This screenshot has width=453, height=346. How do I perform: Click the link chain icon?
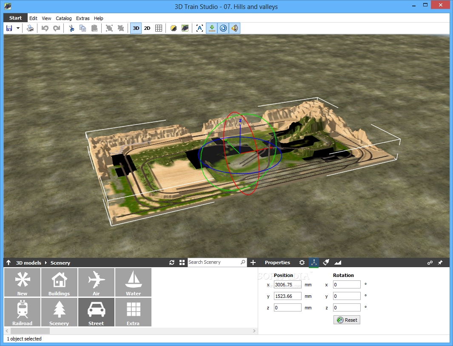[430, 262]
